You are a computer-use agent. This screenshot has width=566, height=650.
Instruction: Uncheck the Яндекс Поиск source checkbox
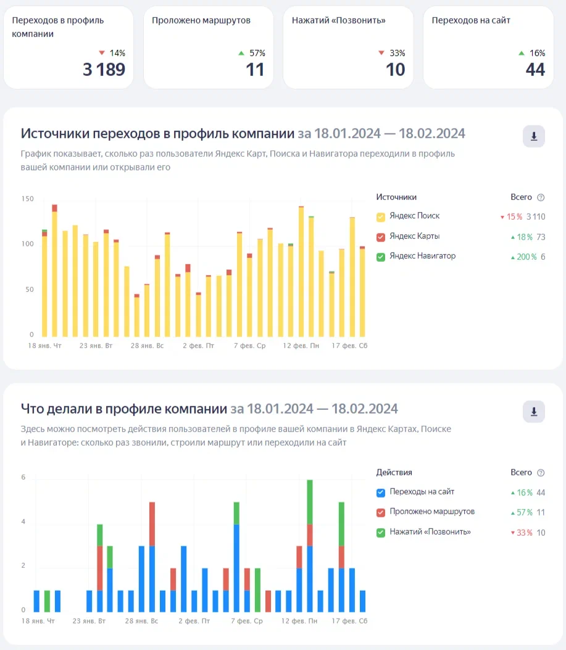(381, 217)
